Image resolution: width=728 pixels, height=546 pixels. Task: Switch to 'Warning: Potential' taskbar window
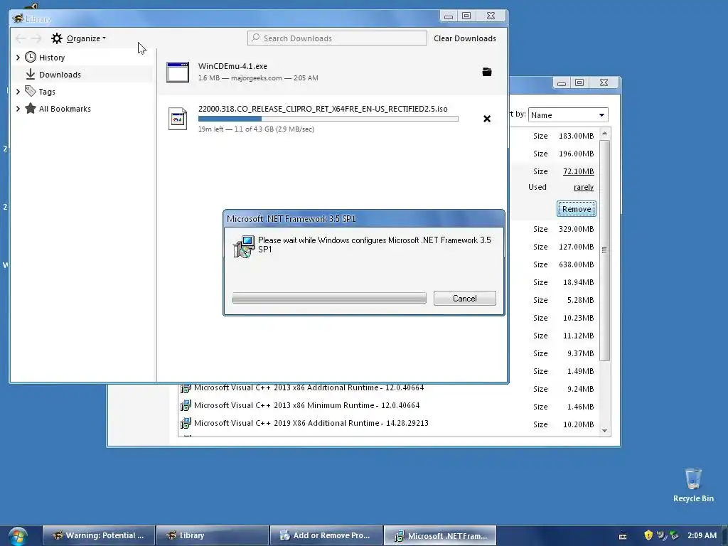(x=99, y=536)
